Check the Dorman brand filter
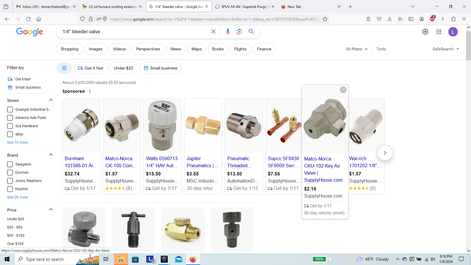This screenshot has height=265, width=471. tap(10, 173)
